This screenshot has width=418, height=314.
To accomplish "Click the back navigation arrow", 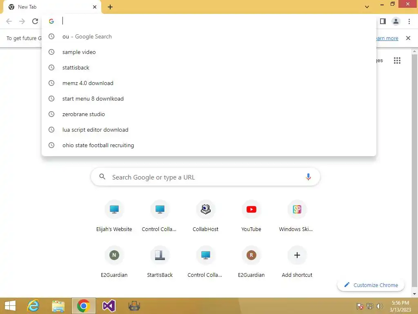I will (x=9, y=21).
